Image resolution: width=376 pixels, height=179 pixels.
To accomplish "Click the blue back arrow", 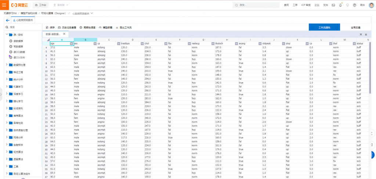I will (8, 21).
